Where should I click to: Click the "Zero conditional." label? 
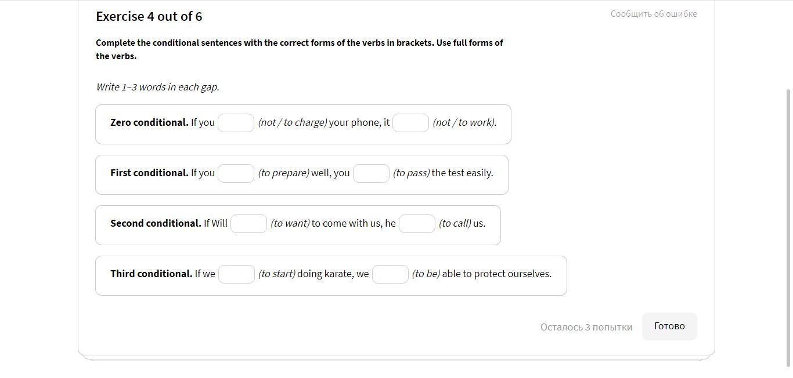(149, 122)
